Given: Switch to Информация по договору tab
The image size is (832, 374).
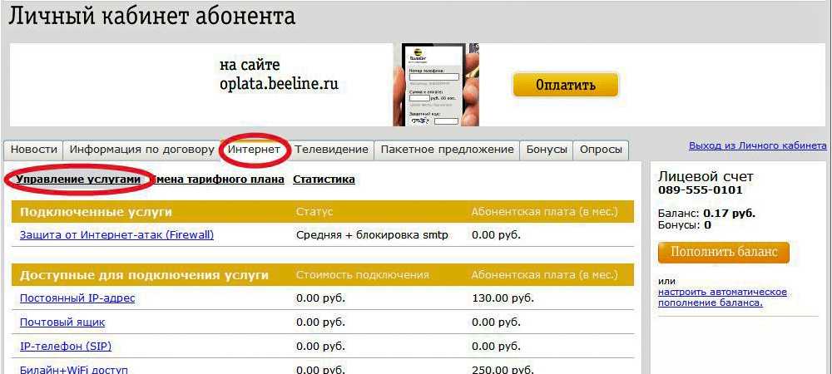Looking at the screenshot, I should click(141, 150).
